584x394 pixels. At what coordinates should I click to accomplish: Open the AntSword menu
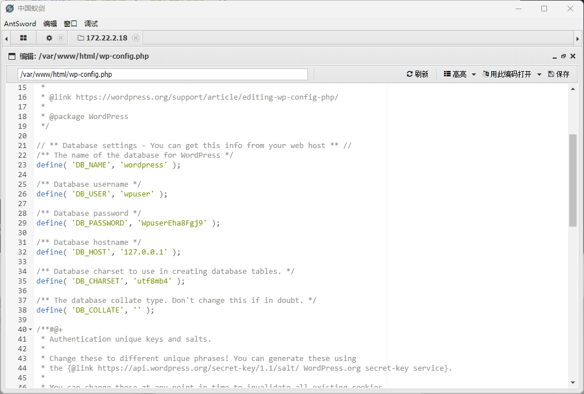[20, 24]
